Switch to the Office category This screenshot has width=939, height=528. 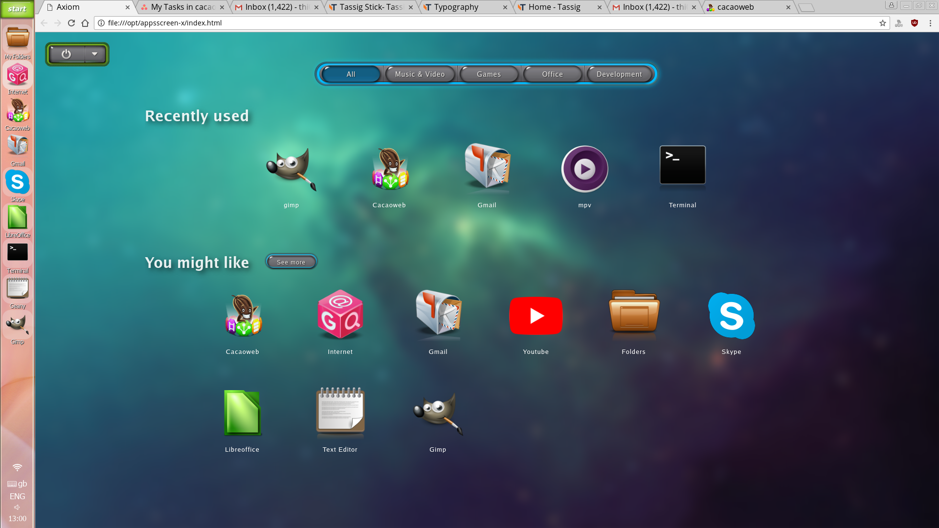pos(553,74)
